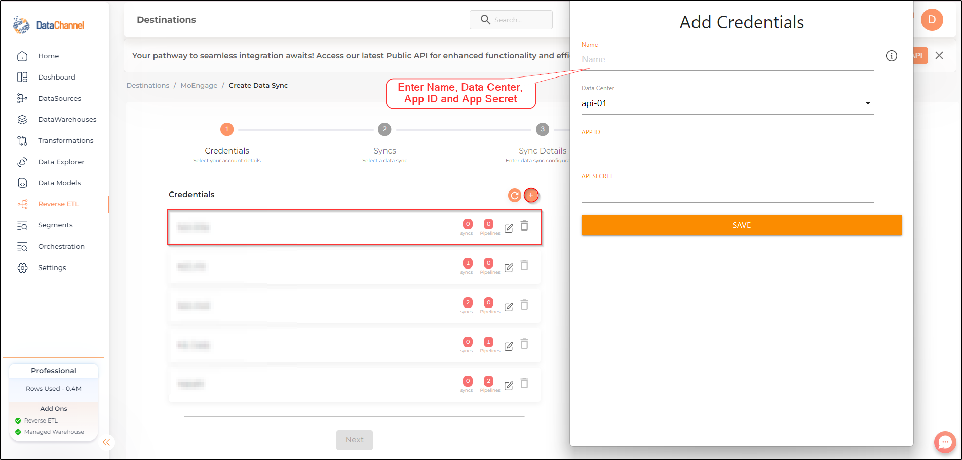Click the search field in header
The height and width of the screenshot is (460, 962).
pyautogui.click(x=511, y=20)
